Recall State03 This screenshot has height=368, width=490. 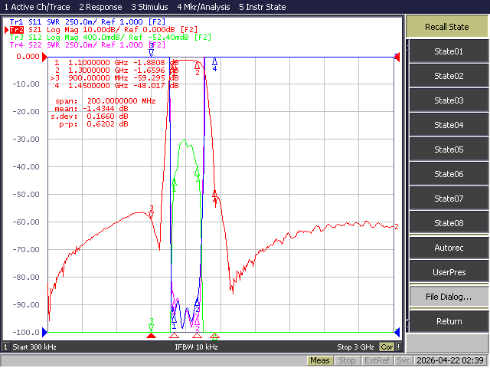pyautogui.click(x=449, y=100)
